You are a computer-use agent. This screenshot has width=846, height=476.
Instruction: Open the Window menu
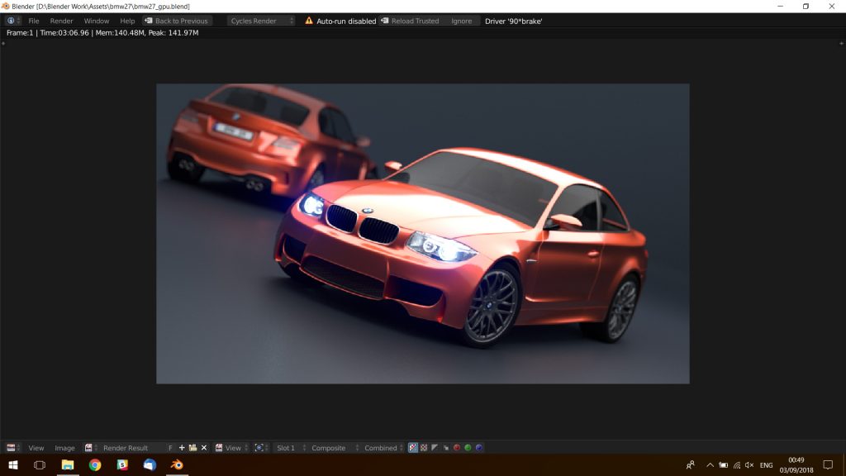(x=96, y=21)
